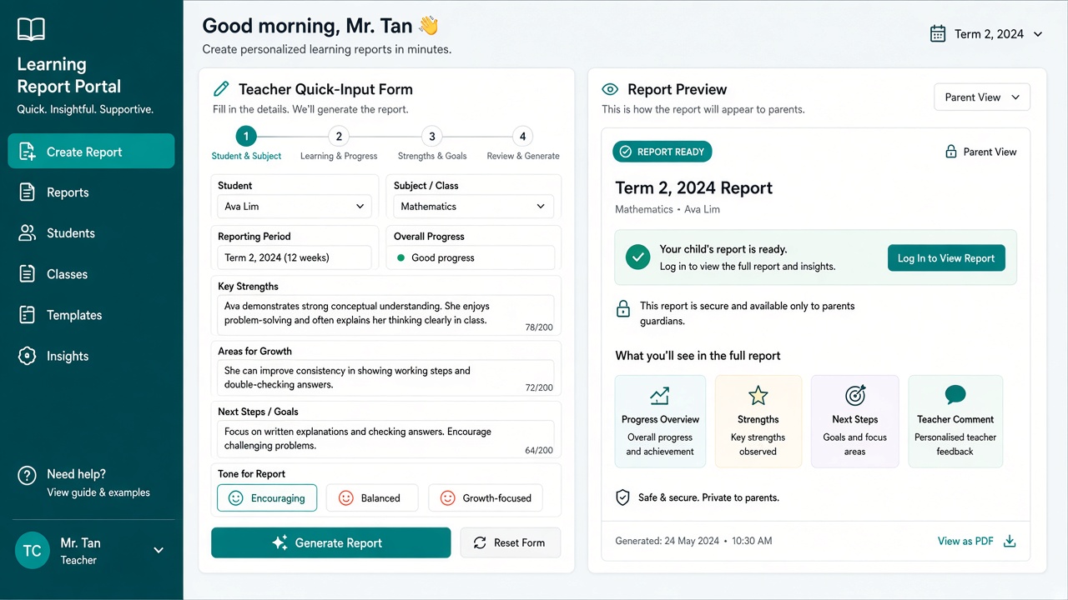Click the Need help question mark icon

pyautogui.click(x=27, y=475)
